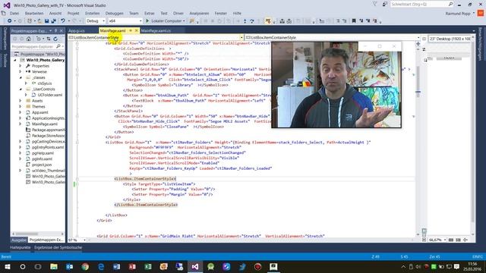Open Task View on the taskbar
The width and height of the screenshot is (486, 273).
[x=38, y=266]
